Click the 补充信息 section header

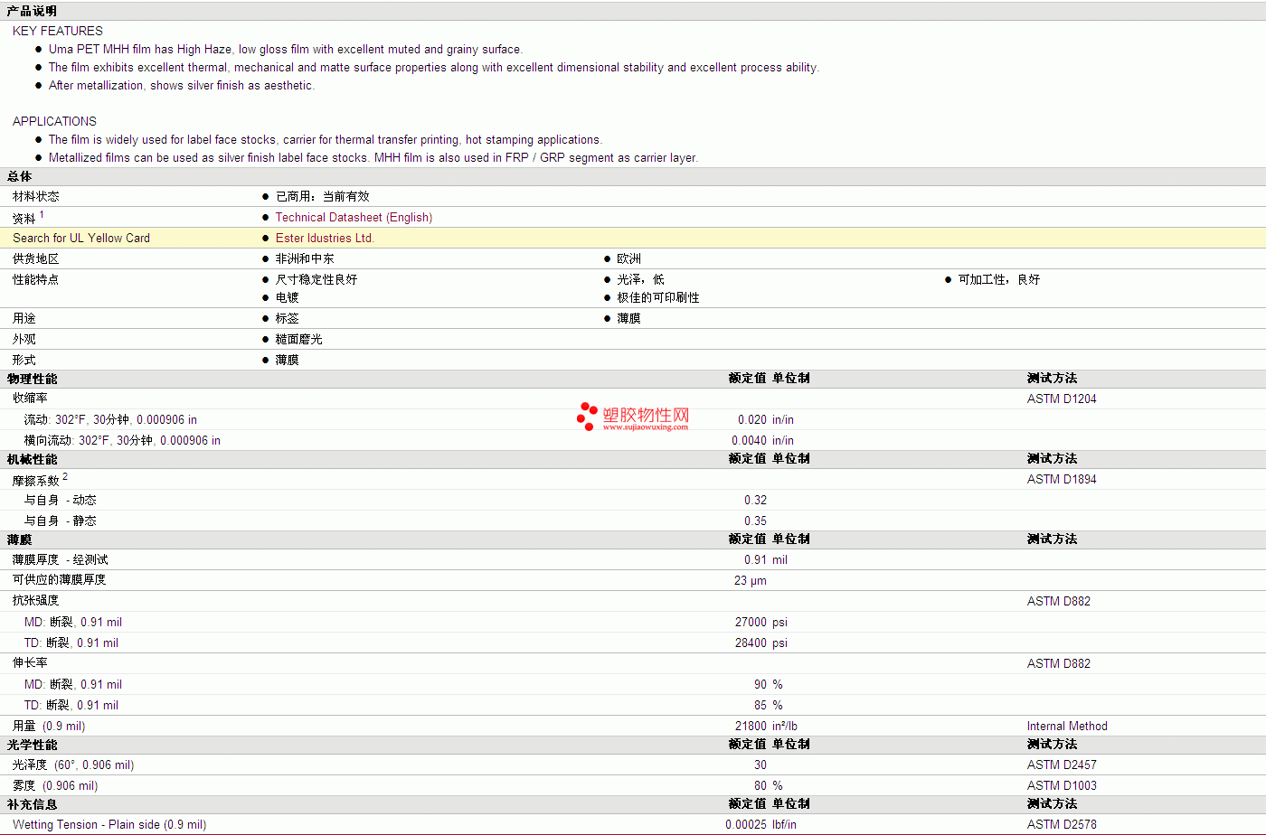32,804
